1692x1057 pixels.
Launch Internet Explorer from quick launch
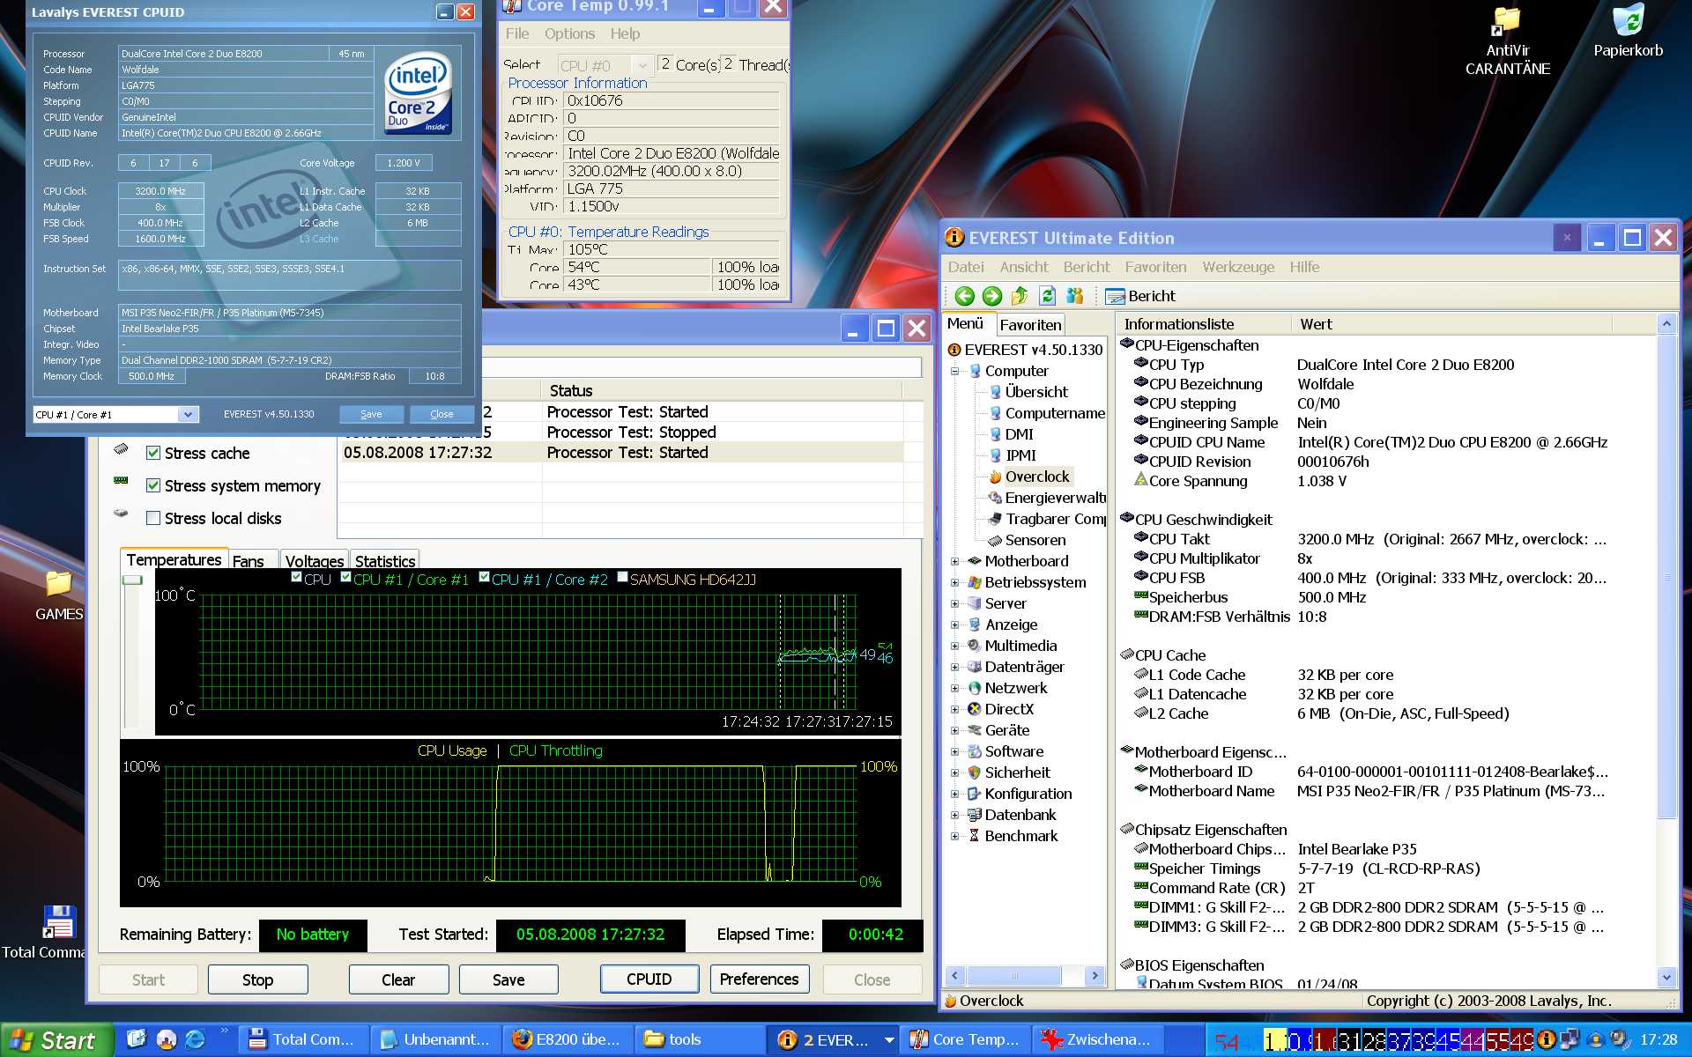tap(195, 1039)
